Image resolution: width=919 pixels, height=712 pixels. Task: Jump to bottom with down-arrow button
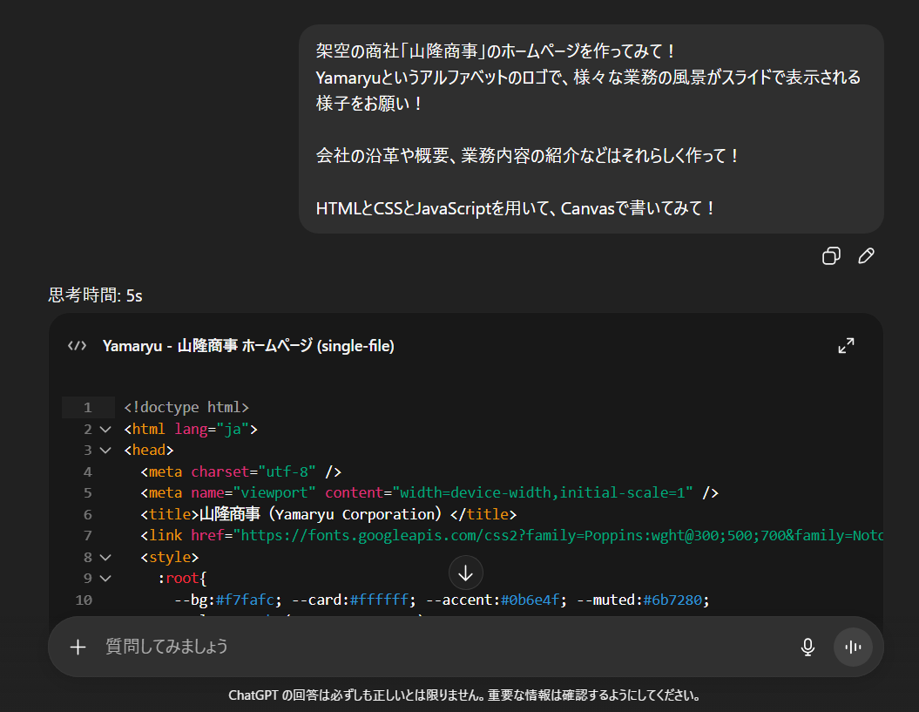click(x=465, y=573)
